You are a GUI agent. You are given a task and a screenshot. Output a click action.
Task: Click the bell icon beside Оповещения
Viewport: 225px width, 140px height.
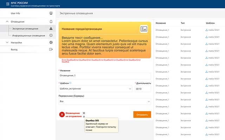click(51, 22)
